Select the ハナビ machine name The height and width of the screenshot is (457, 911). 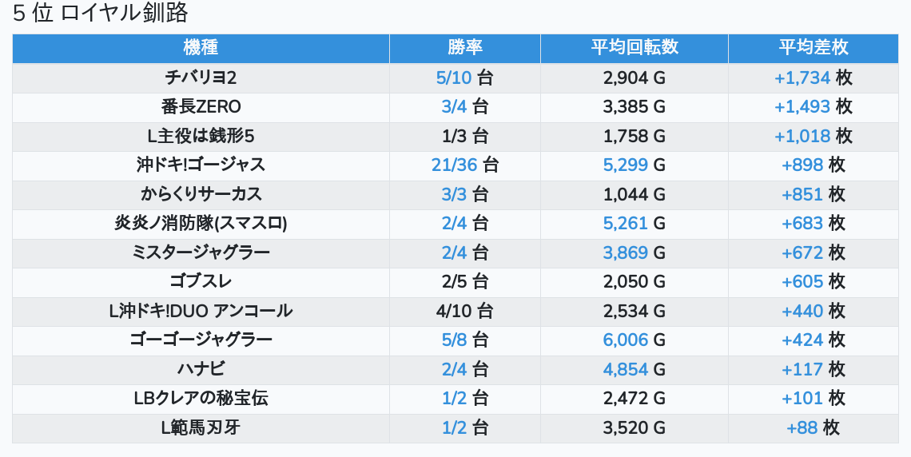pos(201,369)
